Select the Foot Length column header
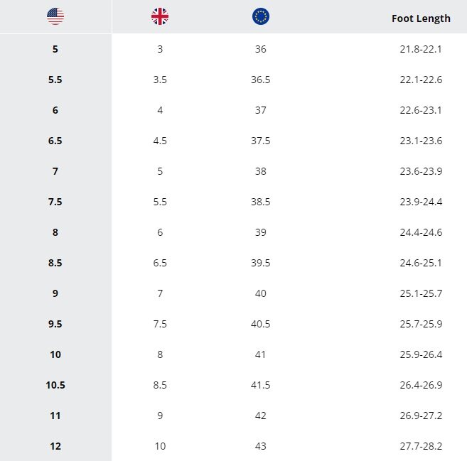Image resolution: width=467 pixels, height=461 pixels. coord(421,18)
